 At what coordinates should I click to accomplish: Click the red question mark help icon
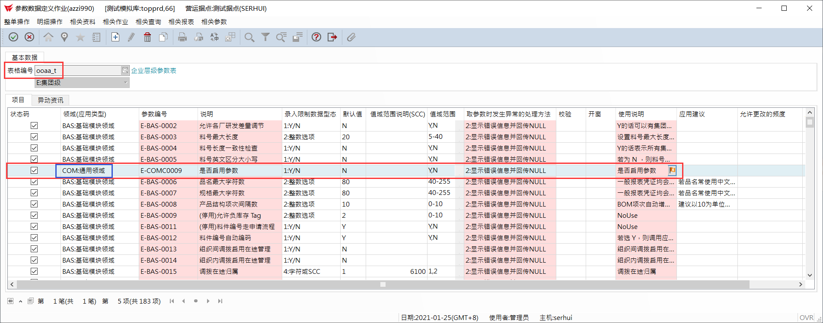pyautogui.click(x=316, y=38)
